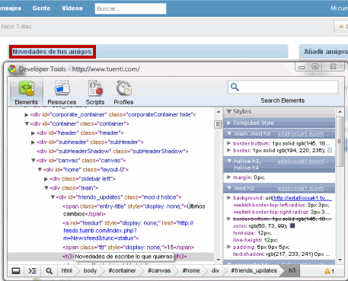The width and height of the screenshot is (348, 281).
Task: Click the Chrome logo in Developer Tools title
Action: (x=11, y=69)
